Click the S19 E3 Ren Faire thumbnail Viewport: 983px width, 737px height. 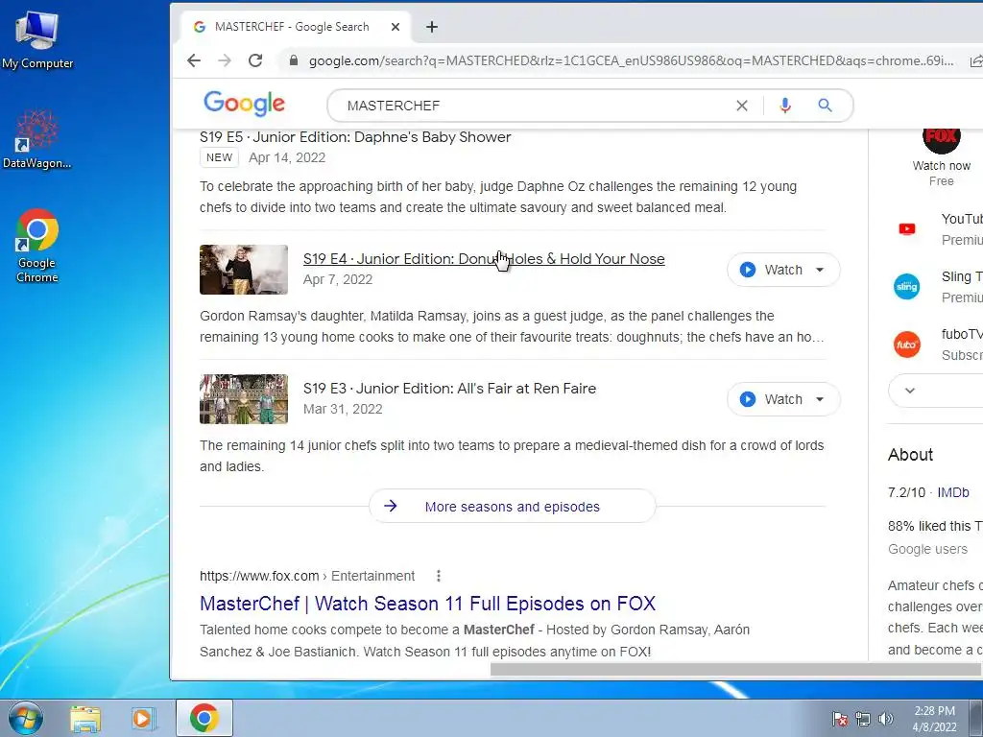click(243, 399)
